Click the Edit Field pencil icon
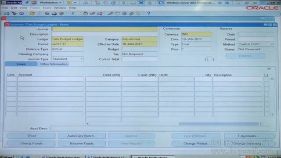281x158 pixels. click(x=110, y=14)
